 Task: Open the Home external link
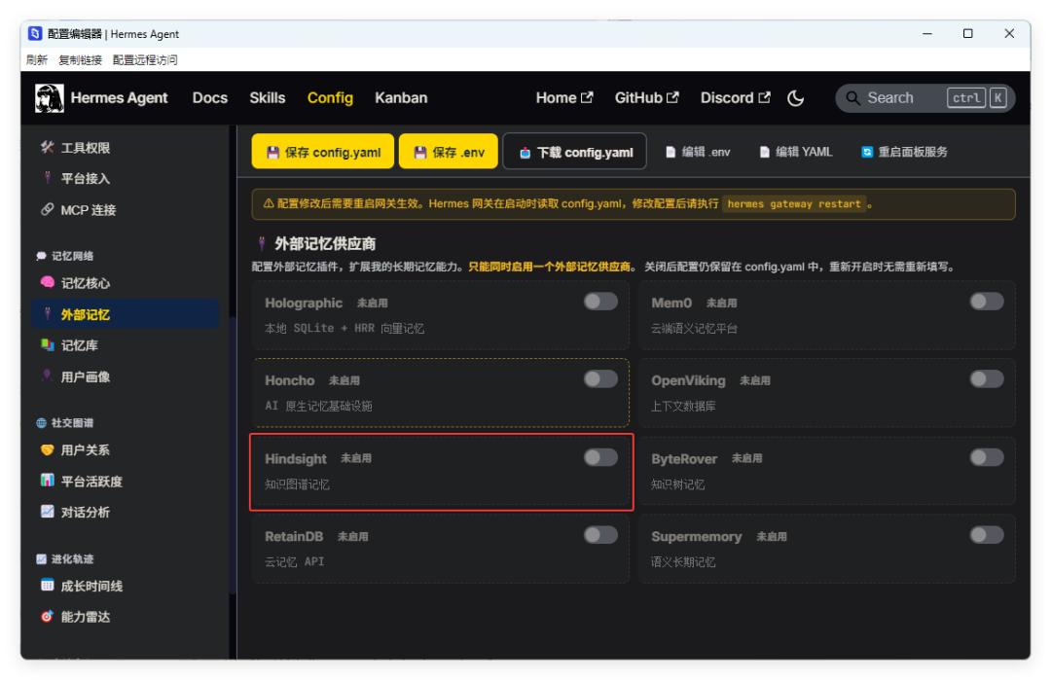(x=564, y=98)
